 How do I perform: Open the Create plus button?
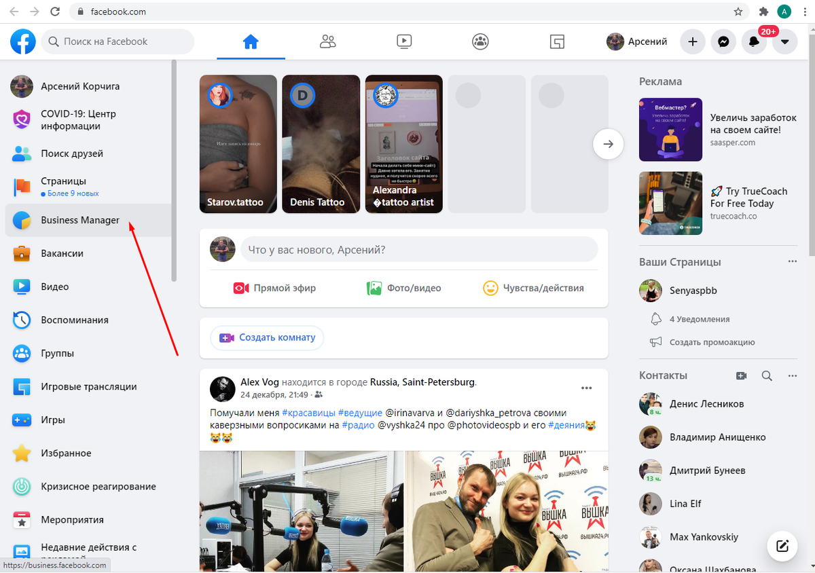coord(693,41)
